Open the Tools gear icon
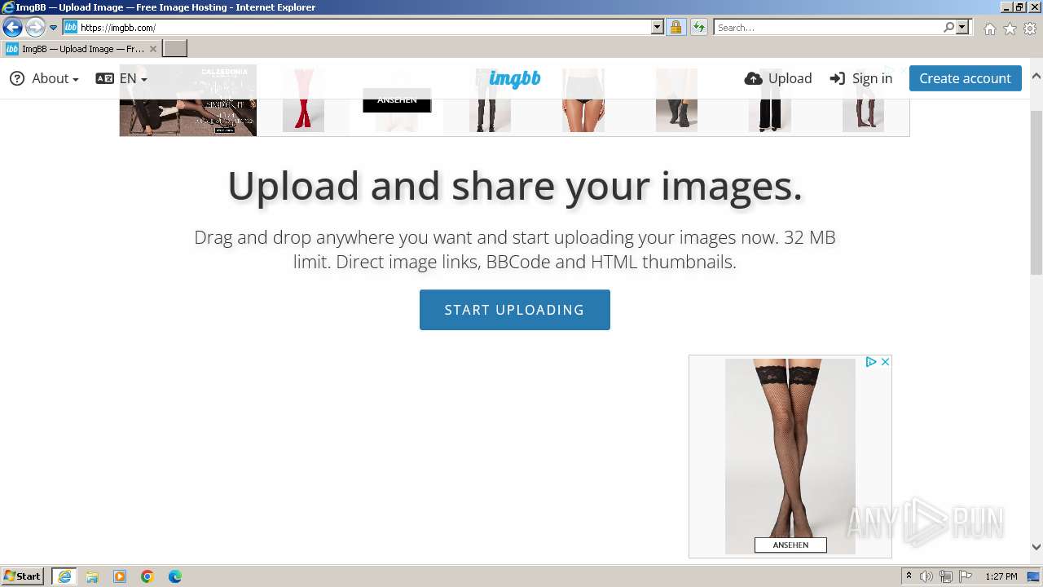Image resolution: width=1043 pixels, height=587 pixels. click(1030, 29)
